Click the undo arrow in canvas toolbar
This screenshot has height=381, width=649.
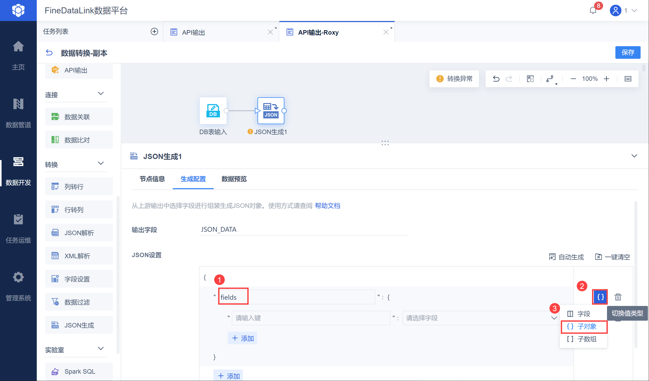pyautogui.click(x=496, y=79)
